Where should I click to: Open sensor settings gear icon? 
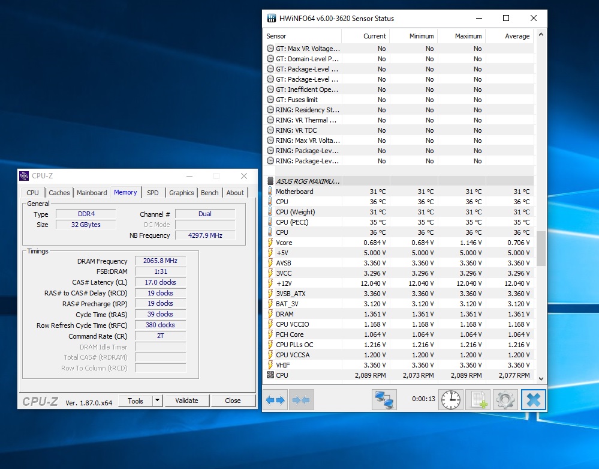pos(505,400)
